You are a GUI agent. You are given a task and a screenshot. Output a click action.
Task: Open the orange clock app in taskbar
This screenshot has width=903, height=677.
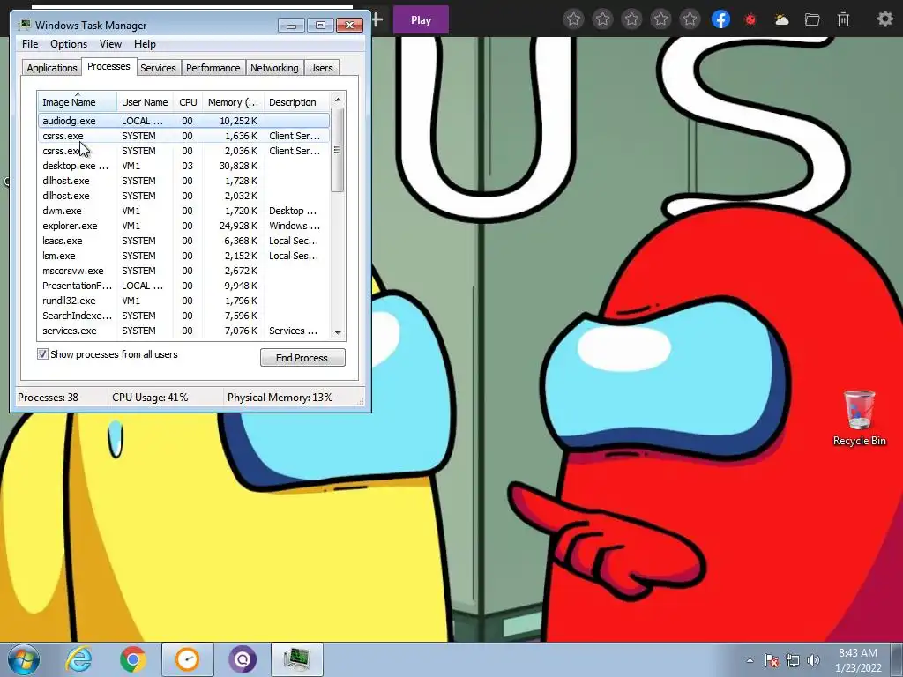click(188, 659)
